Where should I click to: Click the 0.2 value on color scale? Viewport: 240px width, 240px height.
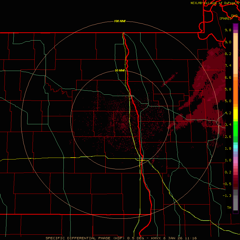pyautogui.click(x=228, y=172)
